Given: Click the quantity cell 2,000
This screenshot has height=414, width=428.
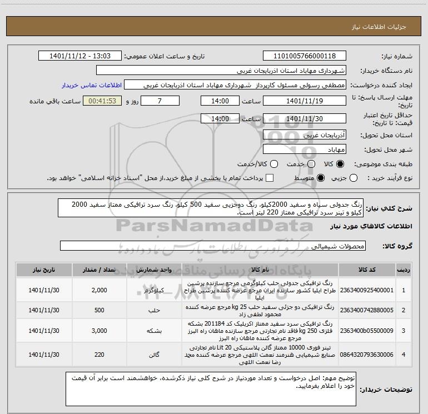Looking at the screenshot, I should click(x=99, y=290).
